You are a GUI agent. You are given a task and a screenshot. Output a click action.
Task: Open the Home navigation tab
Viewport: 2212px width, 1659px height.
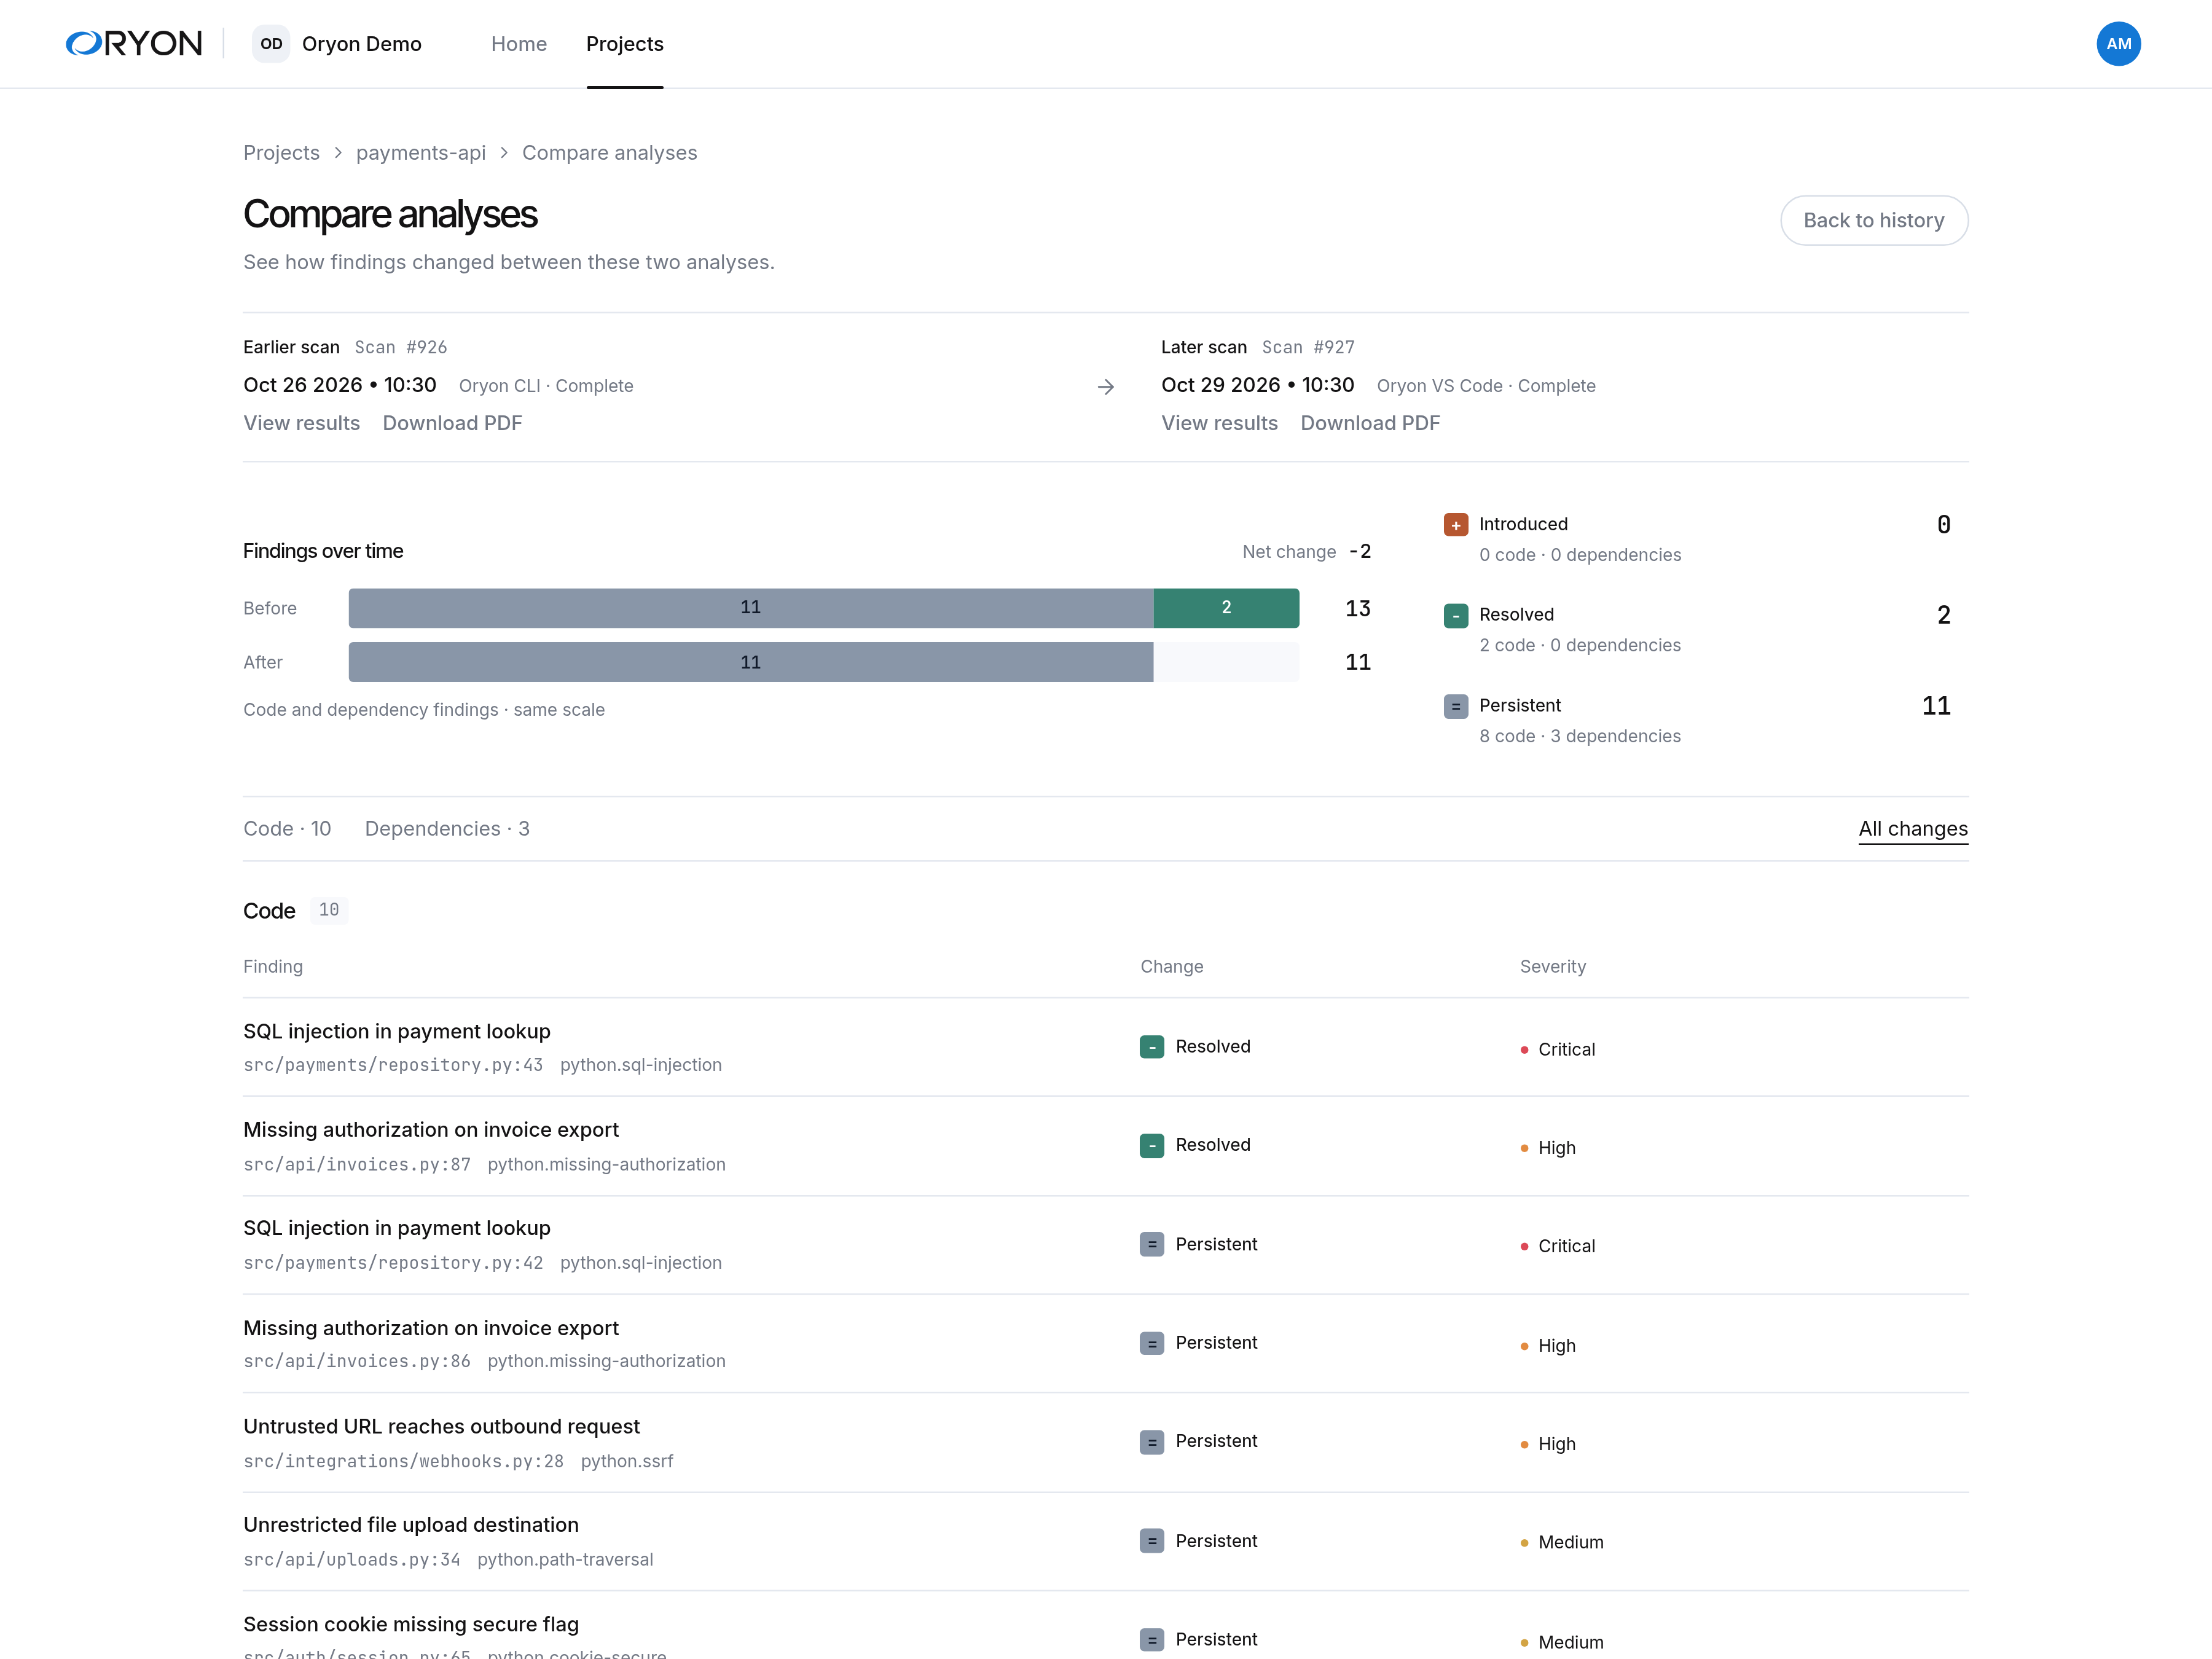click(x=519, y=44)
